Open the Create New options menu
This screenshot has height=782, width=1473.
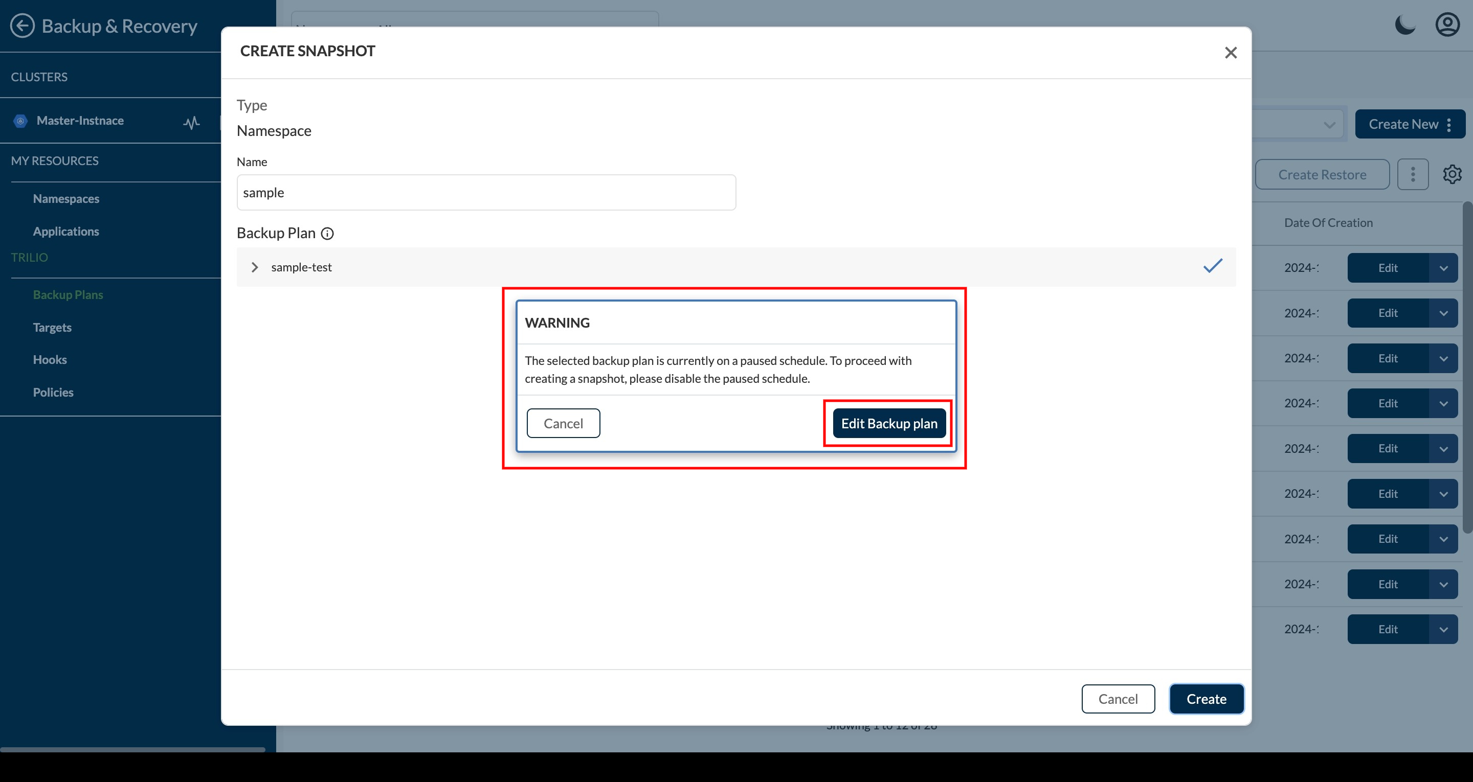coord(1449,125)
